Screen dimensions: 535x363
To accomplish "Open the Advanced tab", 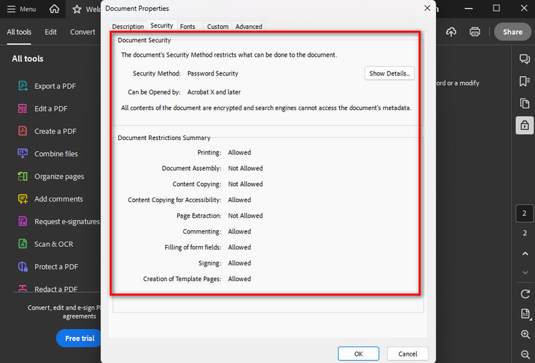I will (x=249, y=27).
